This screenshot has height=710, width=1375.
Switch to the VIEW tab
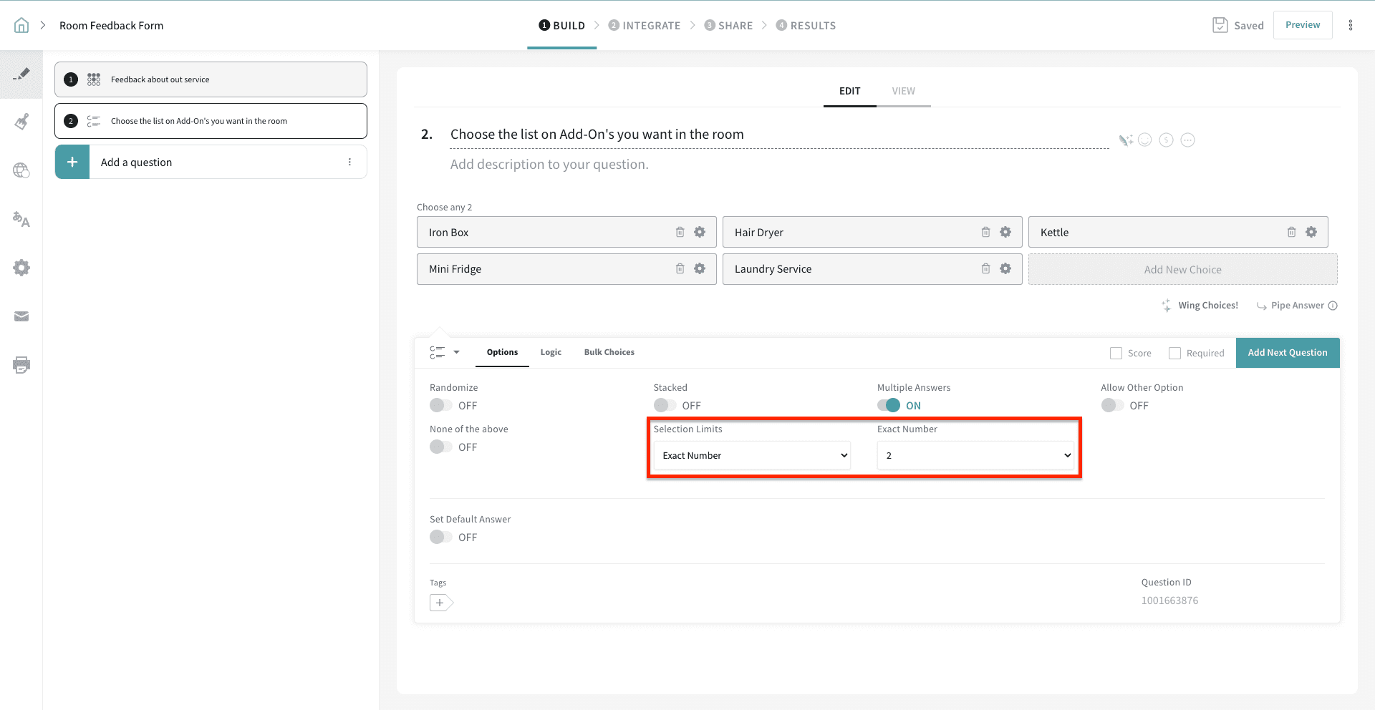click(x=903, y=91)
